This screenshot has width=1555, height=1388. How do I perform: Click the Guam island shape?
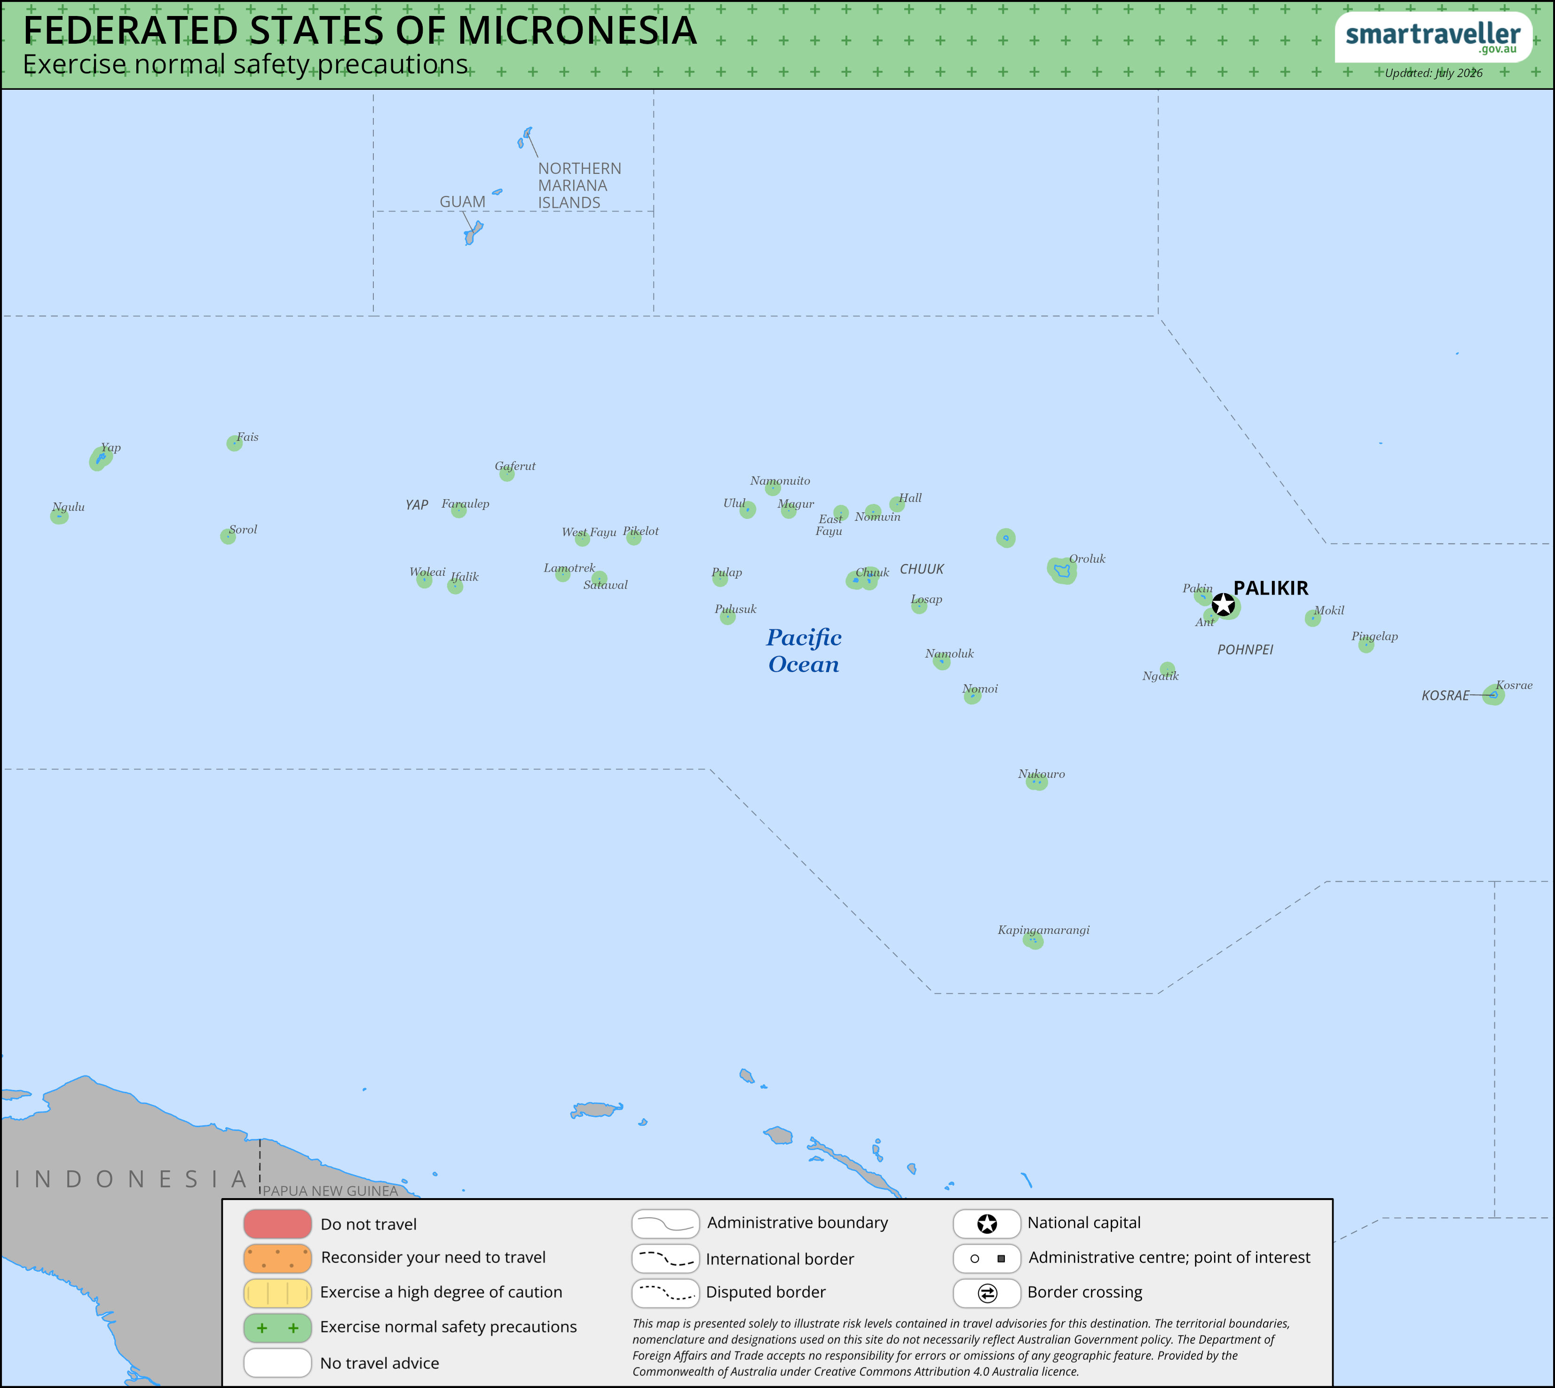point(473,233)
